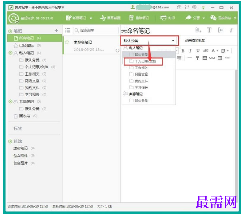Screen dimensions: 245x216
Task: Filter by 包含附件 notes with attachments
Action: tap(24, 155)
